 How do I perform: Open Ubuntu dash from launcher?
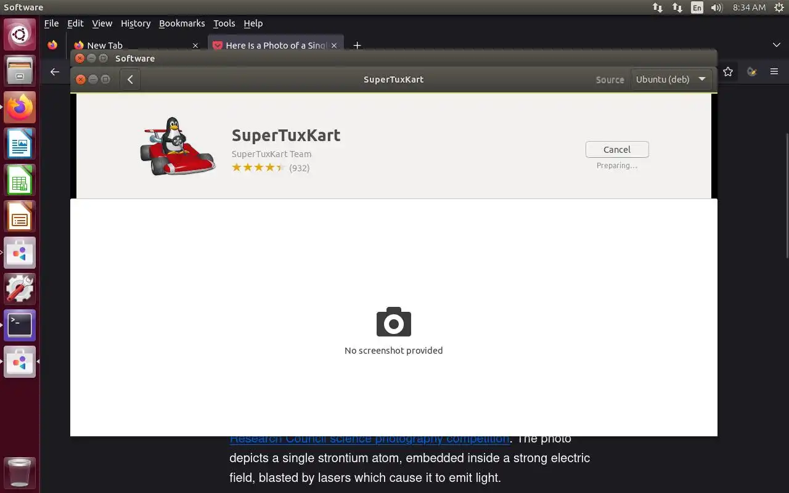pos(20,34)
